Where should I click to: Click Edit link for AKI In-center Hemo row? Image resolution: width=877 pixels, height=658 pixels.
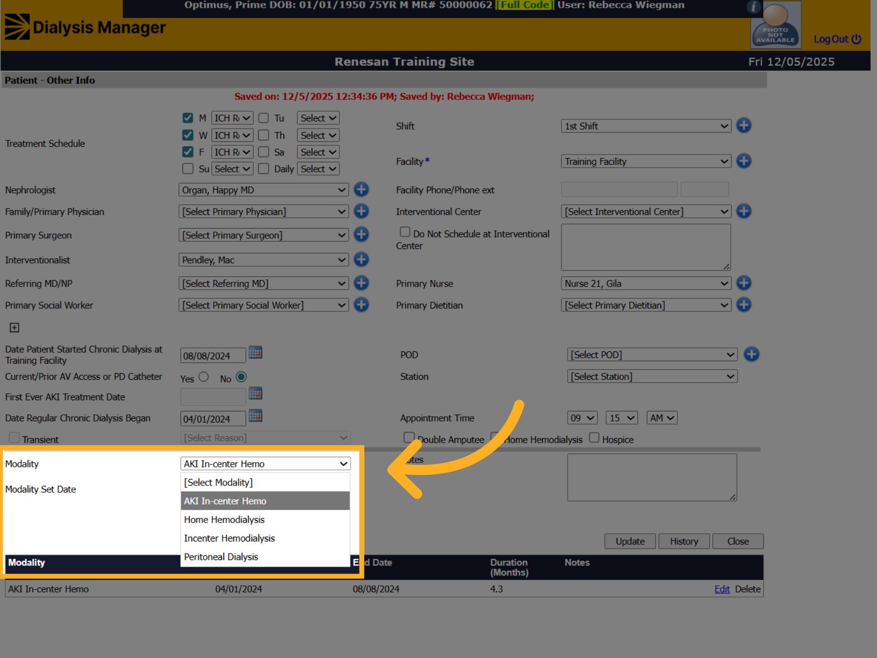pyautogui.click(x=722, y=589)
